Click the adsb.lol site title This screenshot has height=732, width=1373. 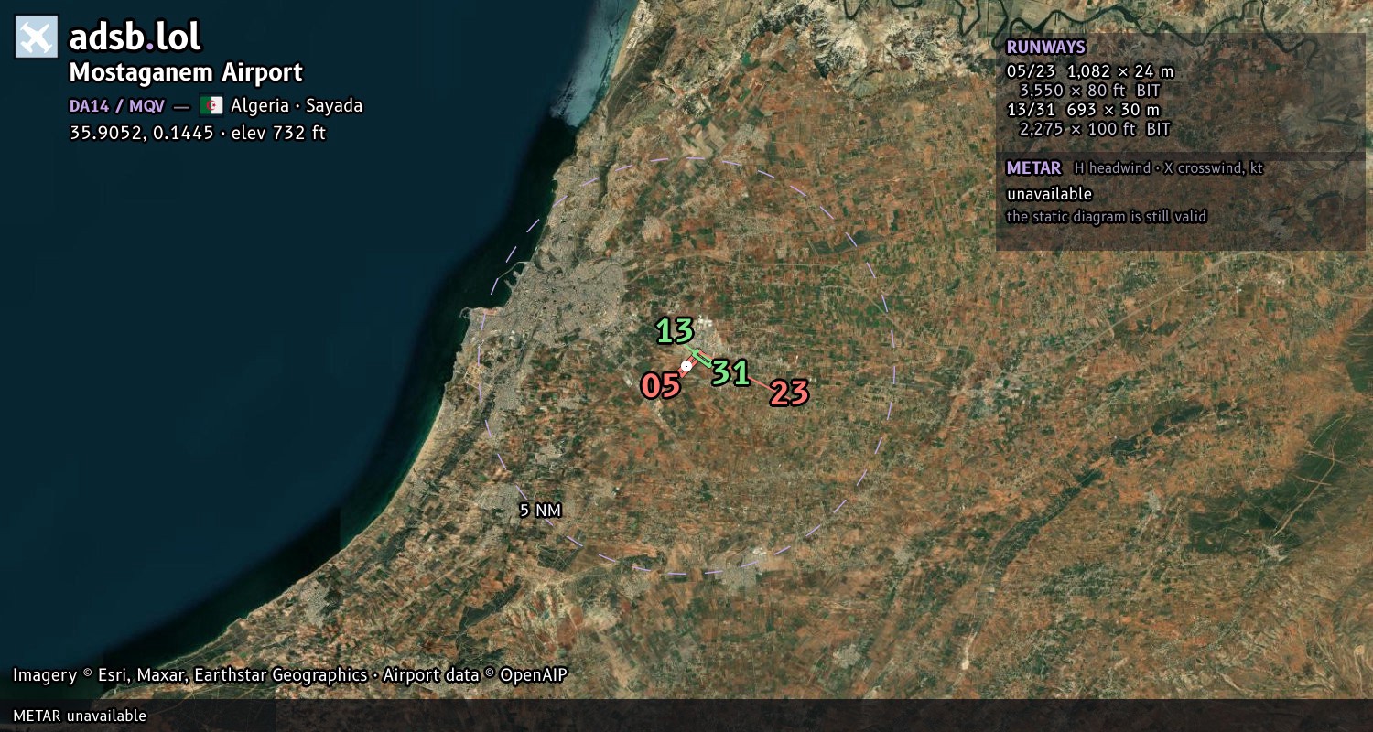135,38
